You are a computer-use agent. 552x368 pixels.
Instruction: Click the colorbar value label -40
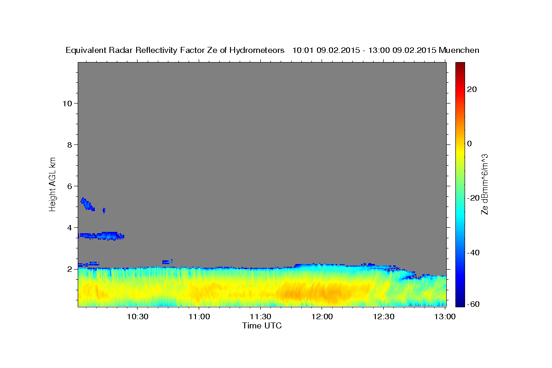[x=473, y=253]
